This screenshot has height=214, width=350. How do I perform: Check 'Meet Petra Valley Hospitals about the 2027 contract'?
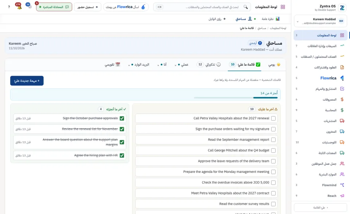273,193
